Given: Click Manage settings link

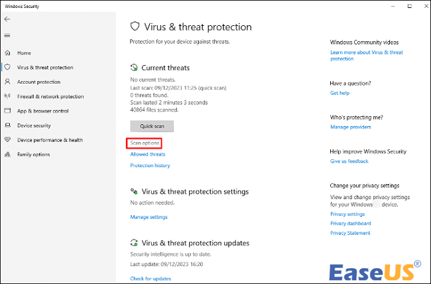Looking at the screenshot, I should 149,217.
